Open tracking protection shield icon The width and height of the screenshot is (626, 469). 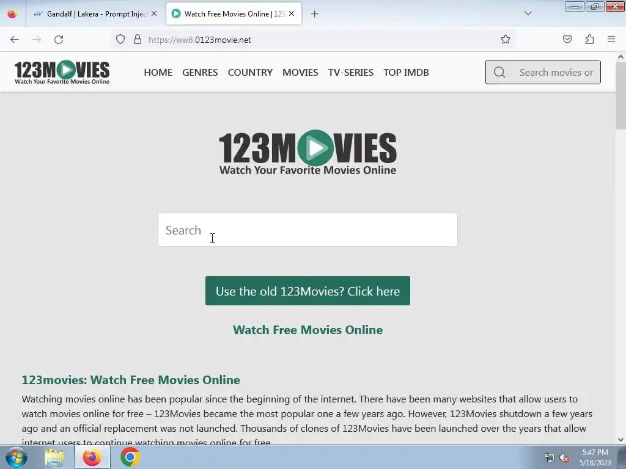pos(120,40)
